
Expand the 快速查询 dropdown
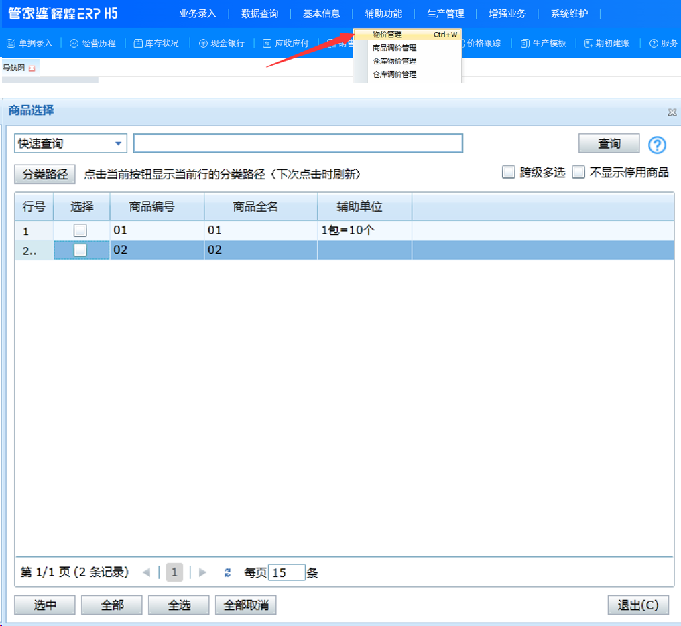pyautogui.click(x=118, y=143)
